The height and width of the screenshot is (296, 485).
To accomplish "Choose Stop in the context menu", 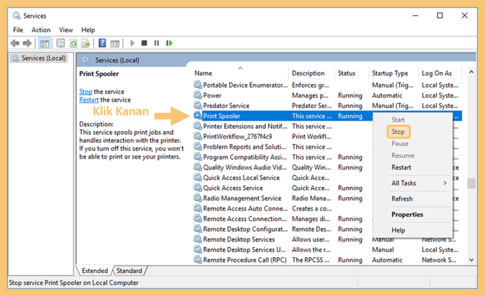I will [x=398, y=132].
